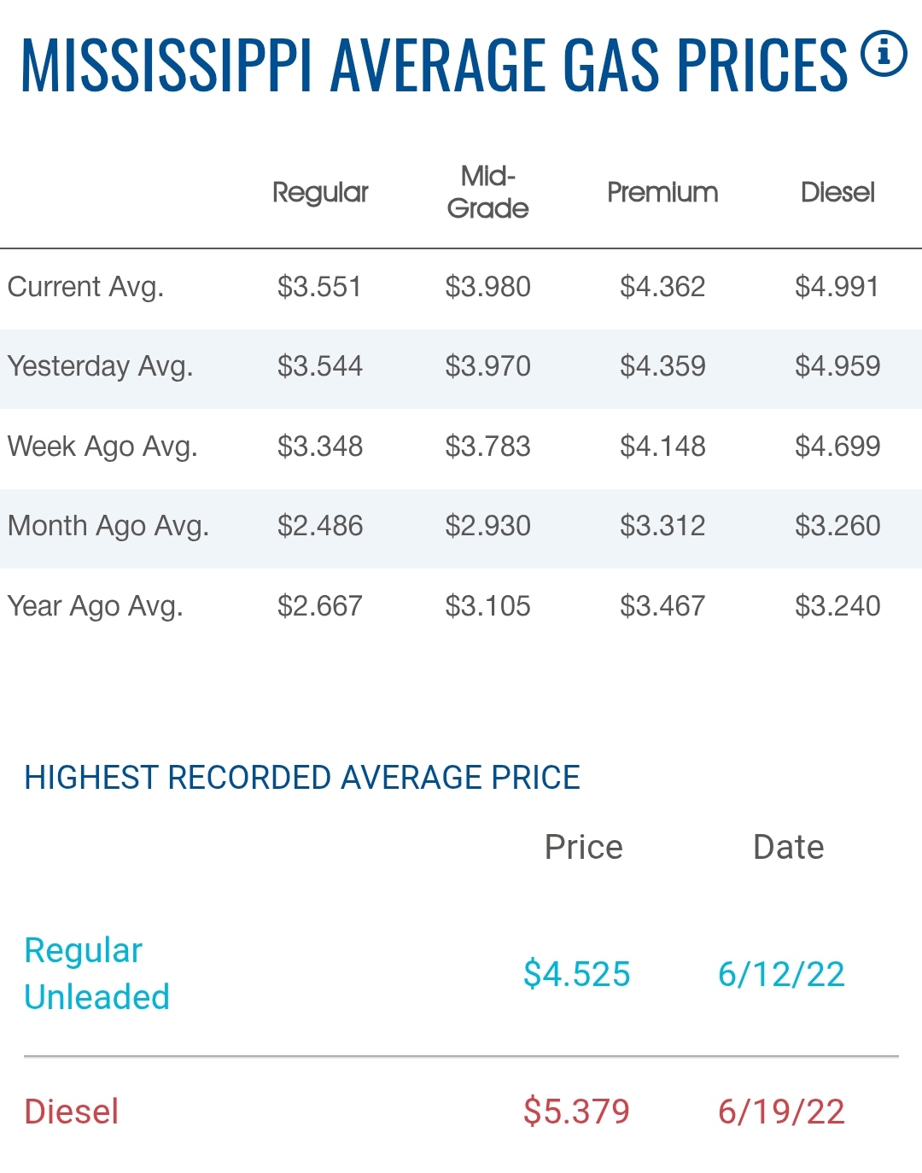Viewport: 922px width, 1173px height.
Task: Select the Yesterday Avg. row label
Action: (x=100, y=366)
